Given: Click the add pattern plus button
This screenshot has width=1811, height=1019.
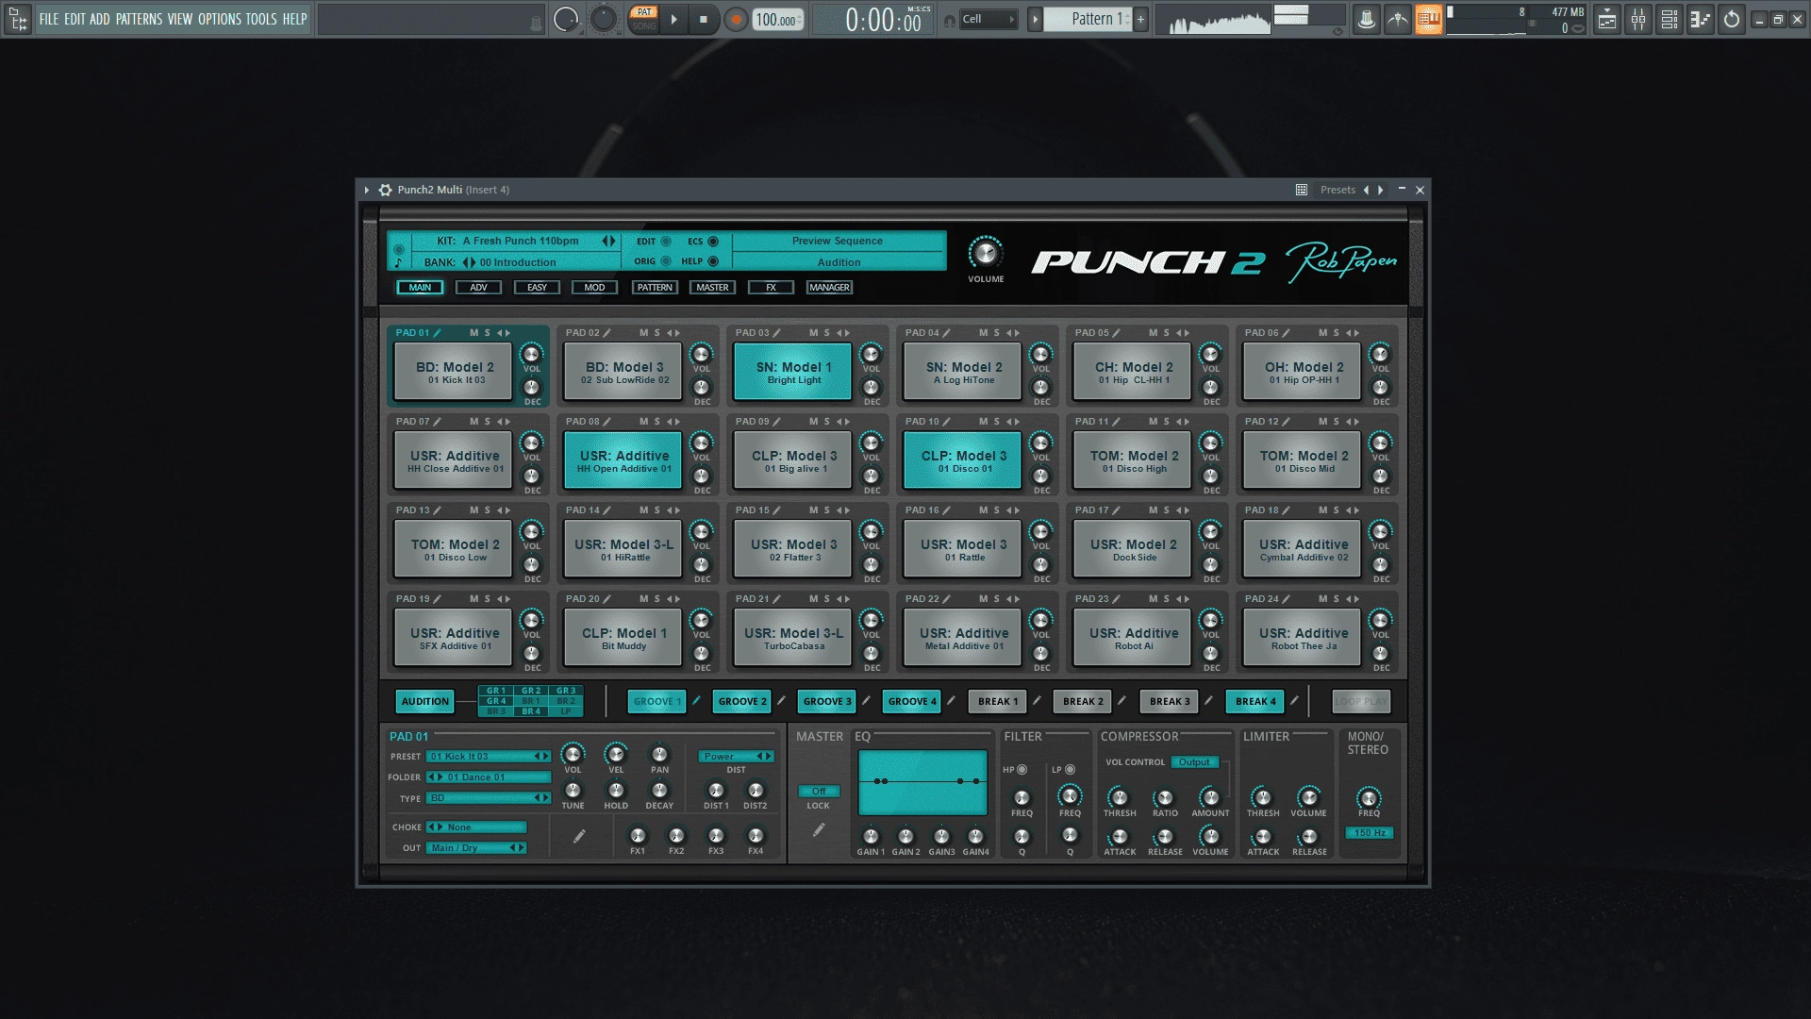Looking at the screenshot, I should (x=1140, y=19).
